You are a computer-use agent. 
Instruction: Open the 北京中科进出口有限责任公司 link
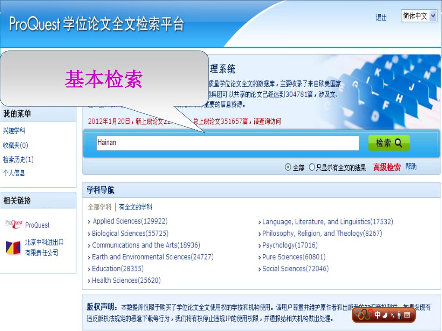click(44, 247)
